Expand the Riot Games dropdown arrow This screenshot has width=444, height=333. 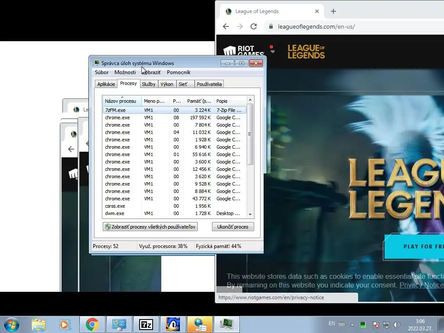click(272, 52)
